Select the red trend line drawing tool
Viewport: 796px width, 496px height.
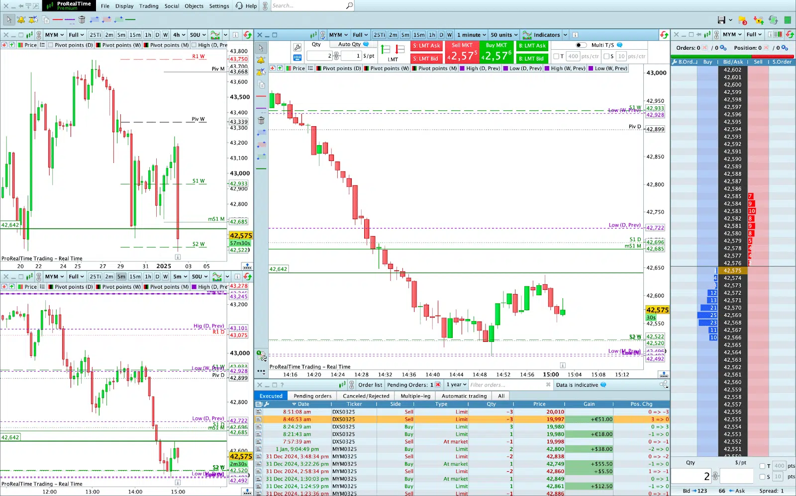(x=261, y=97)
